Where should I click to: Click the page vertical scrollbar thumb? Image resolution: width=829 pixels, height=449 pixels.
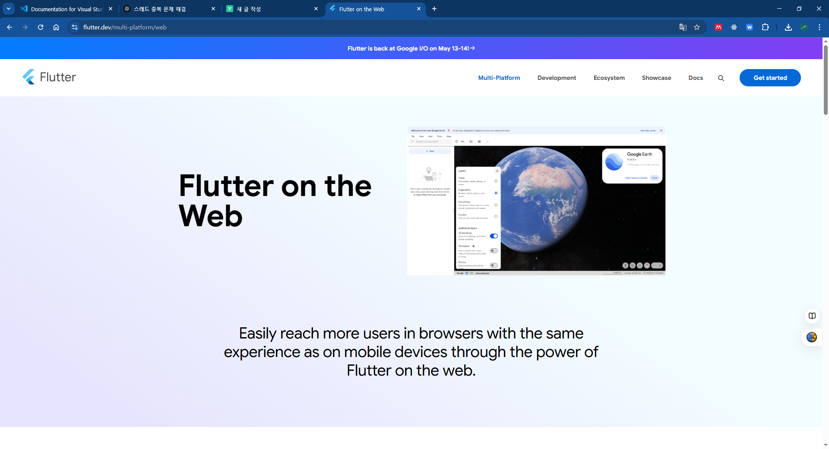(826, 80)
